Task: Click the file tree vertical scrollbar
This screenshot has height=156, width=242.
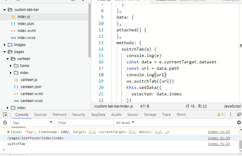Action: [x=90, y=30]
